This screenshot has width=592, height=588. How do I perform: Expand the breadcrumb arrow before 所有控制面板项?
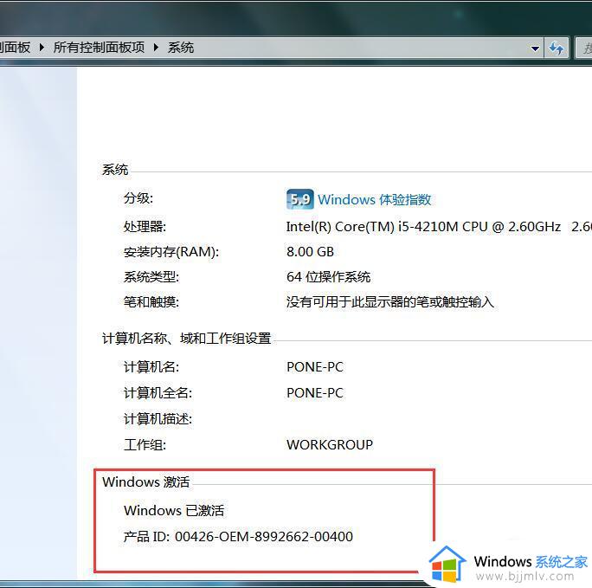(x=42, y=48)
